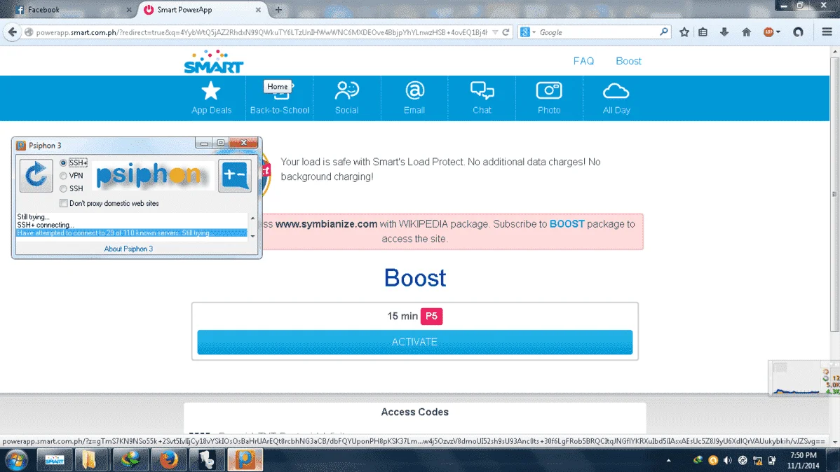Bookmark this page with the star
Screen dimensions: 840x472
pyautogui.click(x=684, y=32)
